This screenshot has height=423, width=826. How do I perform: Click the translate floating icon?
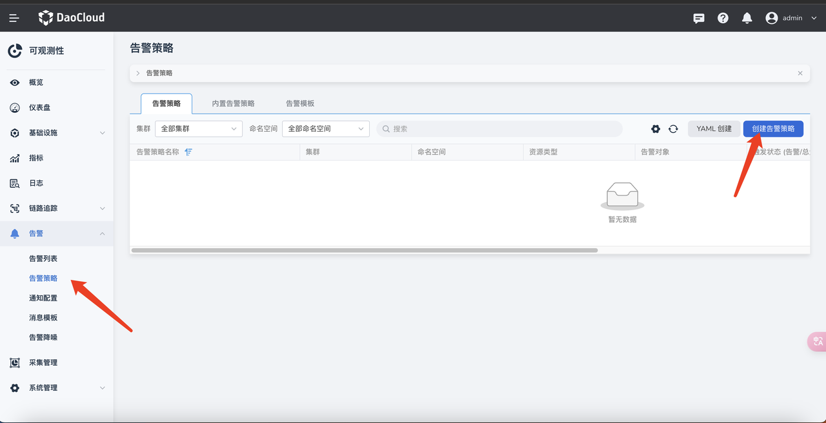click(818, 341)
